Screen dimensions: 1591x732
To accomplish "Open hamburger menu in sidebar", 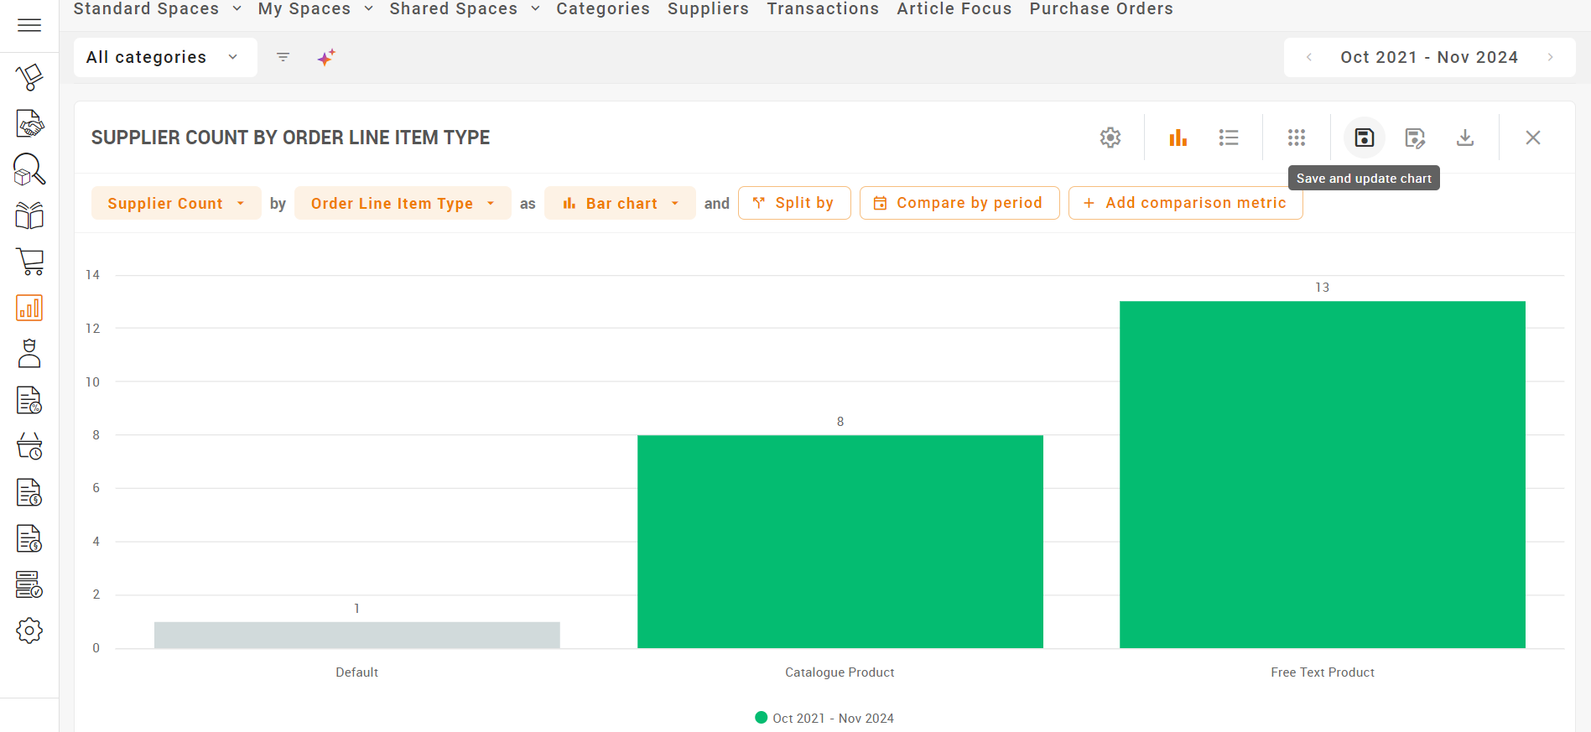I will pos(29,25).
